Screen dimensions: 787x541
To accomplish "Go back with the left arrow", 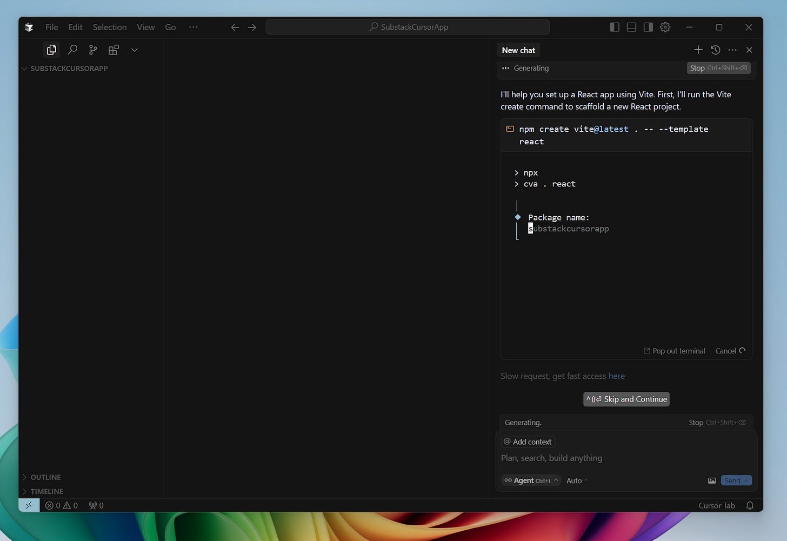I will (235, 27).
